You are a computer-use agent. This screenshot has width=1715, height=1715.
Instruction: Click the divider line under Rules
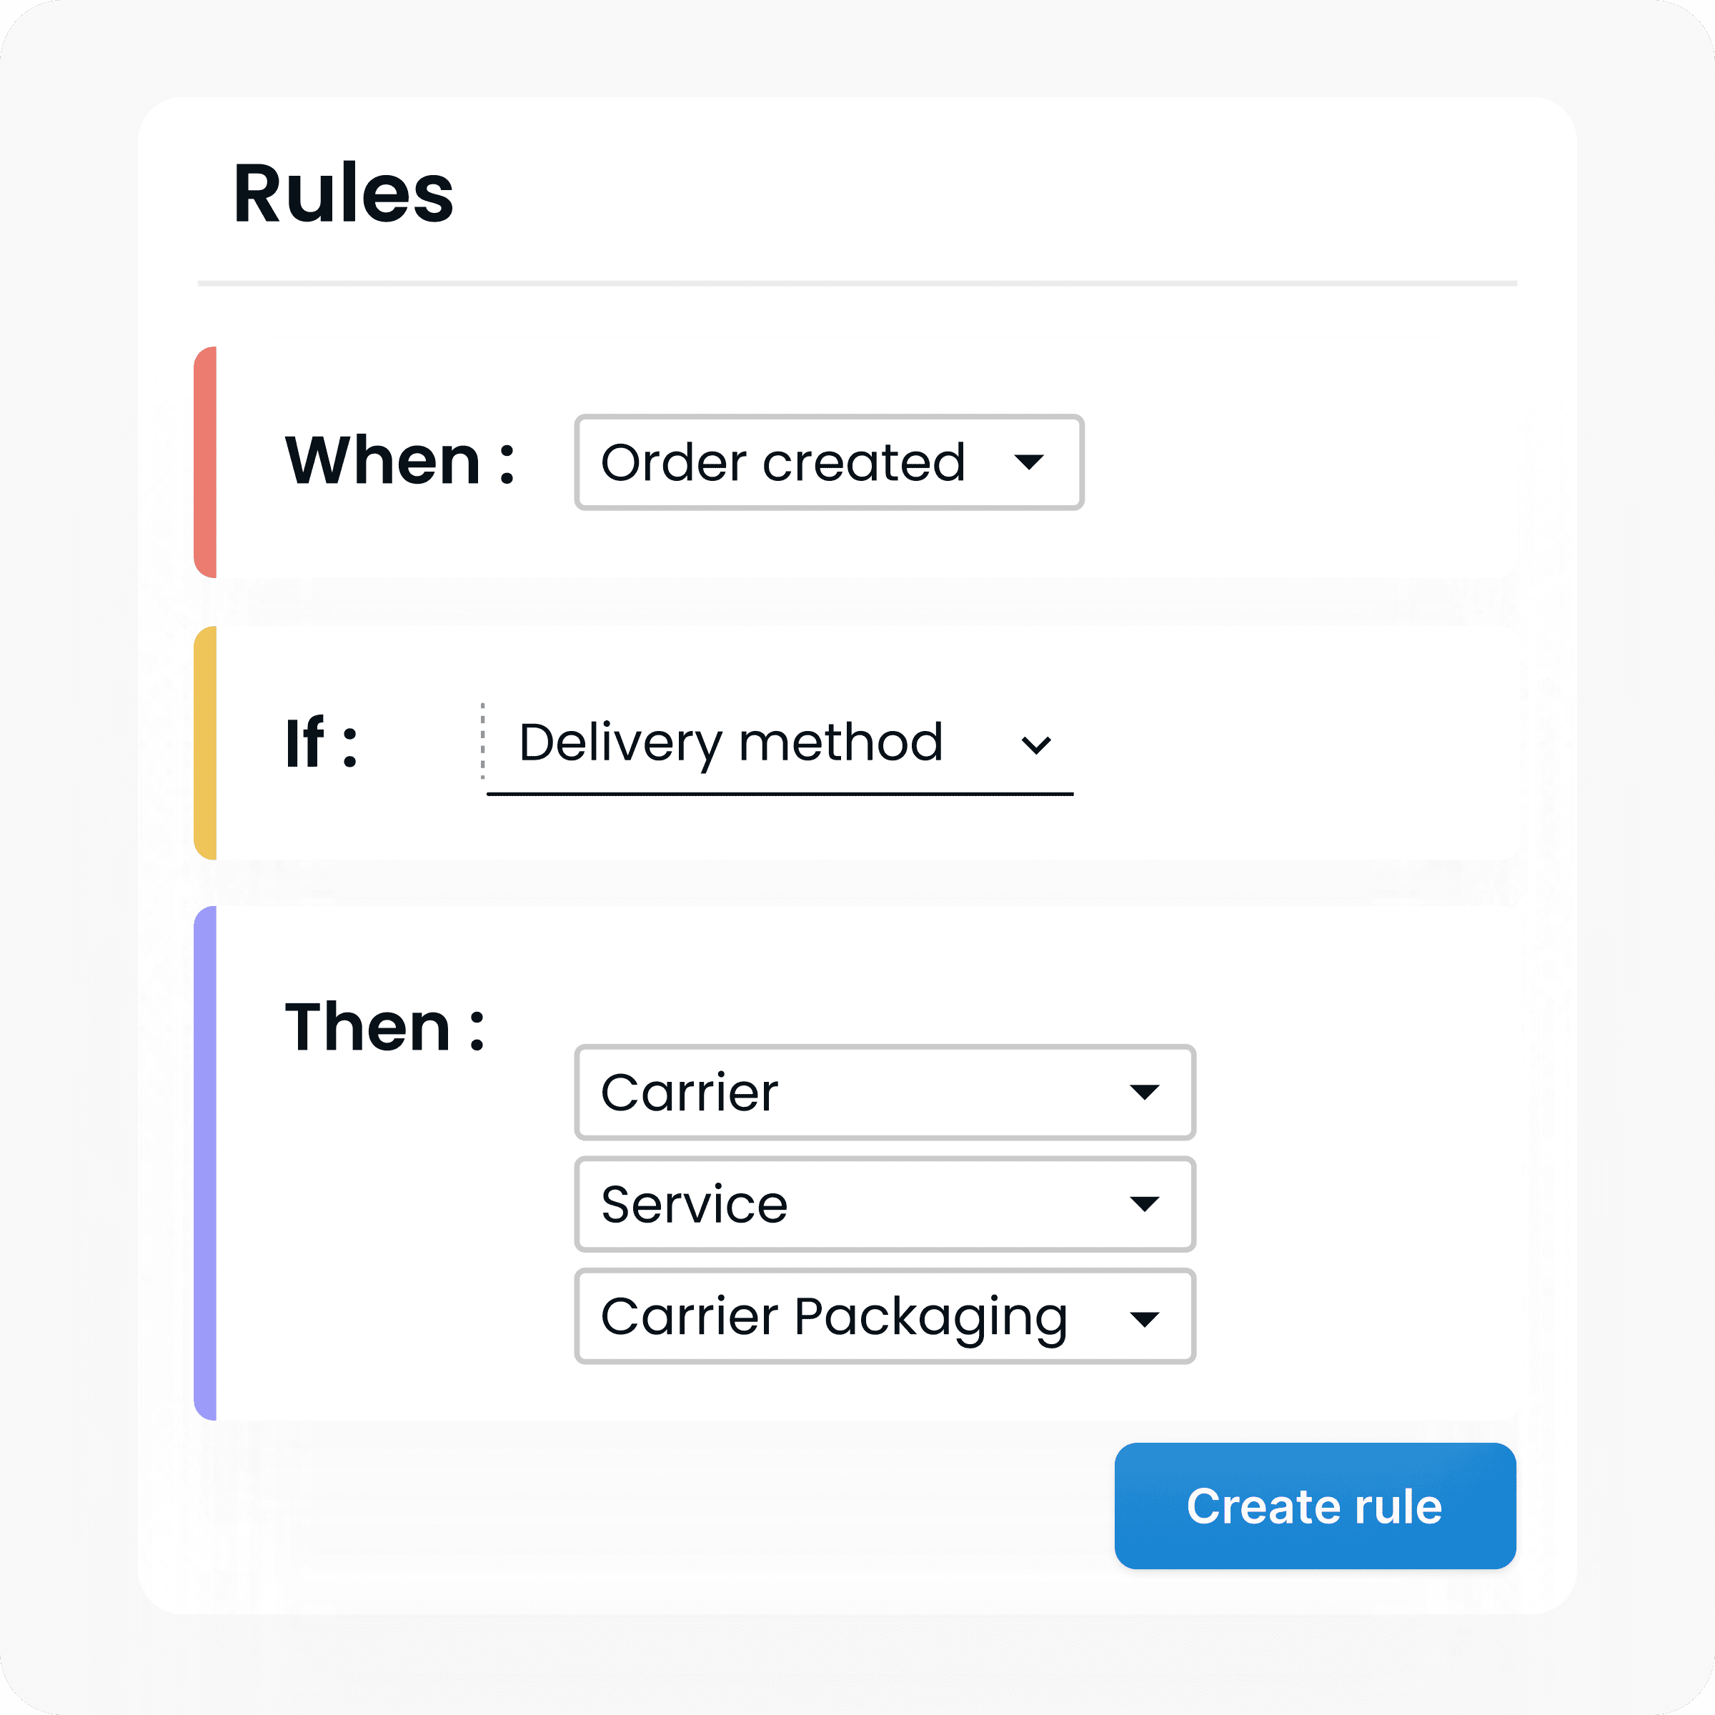[857, 283]
